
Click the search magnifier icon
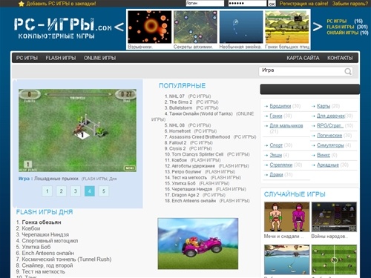348,72
